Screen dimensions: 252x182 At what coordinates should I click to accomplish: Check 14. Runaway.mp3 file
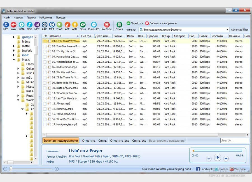point(45,109)
